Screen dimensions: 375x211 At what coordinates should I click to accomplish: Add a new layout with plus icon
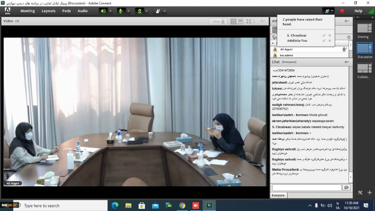[369, 193]
